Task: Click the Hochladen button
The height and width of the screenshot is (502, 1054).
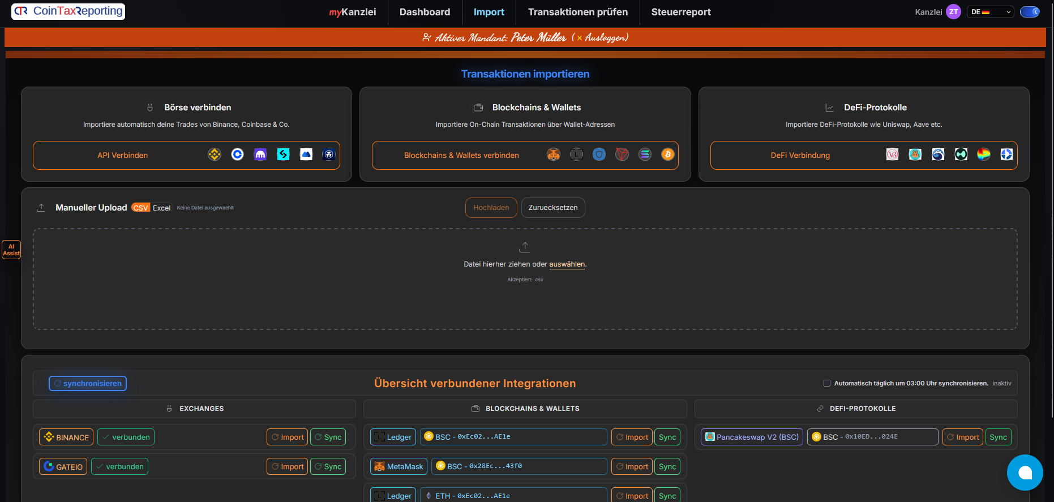Action: pyautogui.click(x=491, y=208)
